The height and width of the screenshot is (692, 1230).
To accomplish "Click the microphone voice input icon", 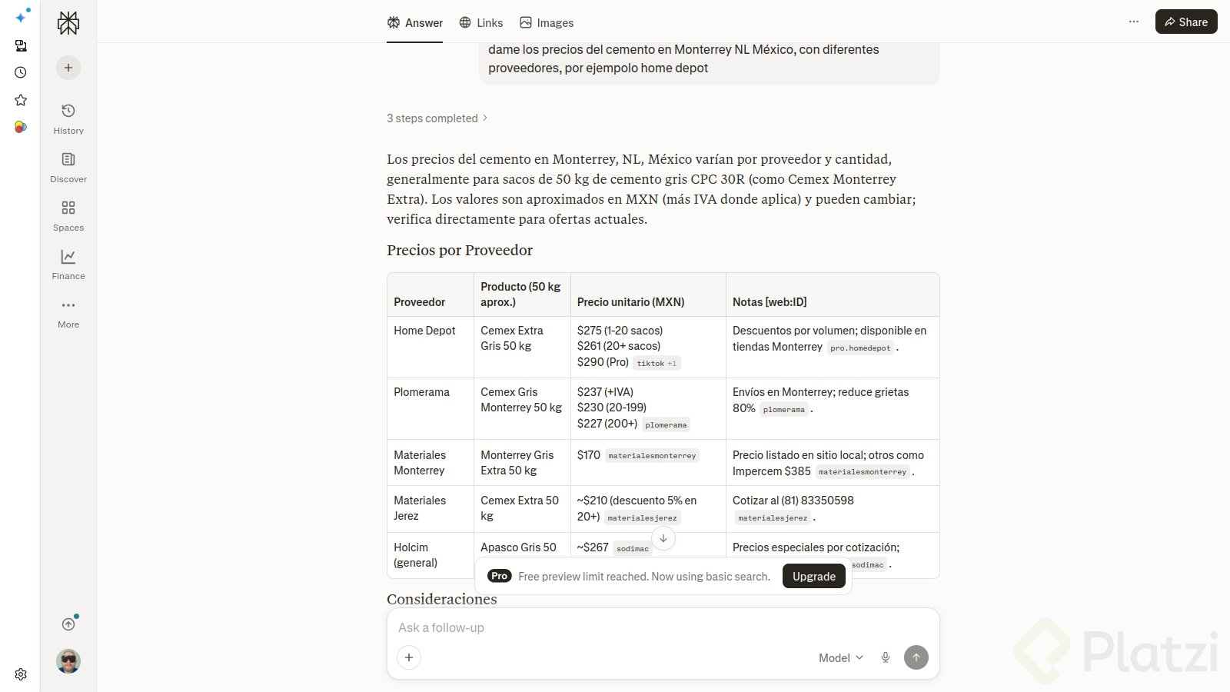I will coord(886,657).
